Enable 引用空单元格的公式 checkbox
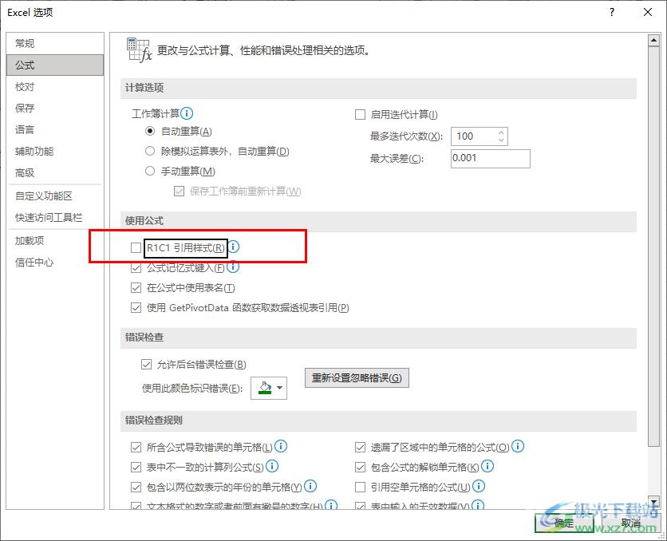Image resolution: width=667 pixels, height=541 pixels. pyautogui.click(x=360, y=488)
